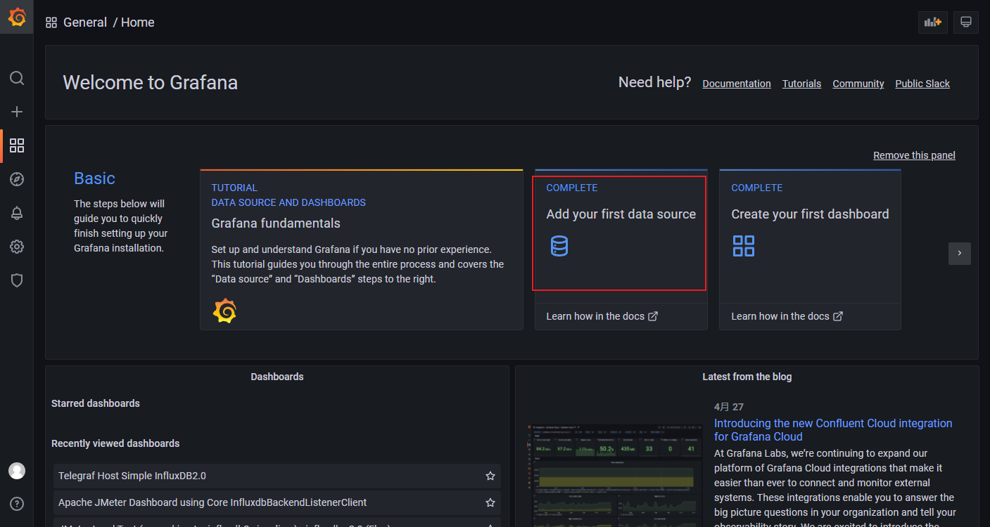This screenshot has width=990, height=527.
Task: Show next setup steps with right chevron
Action: tap(960, 254)
